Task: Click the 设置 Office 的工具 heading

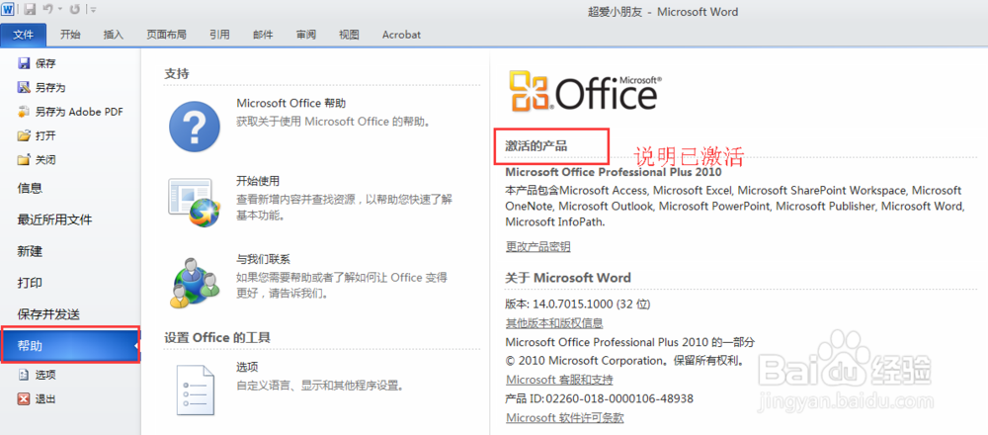Action: pyautogui.click(x=217, y=338)
